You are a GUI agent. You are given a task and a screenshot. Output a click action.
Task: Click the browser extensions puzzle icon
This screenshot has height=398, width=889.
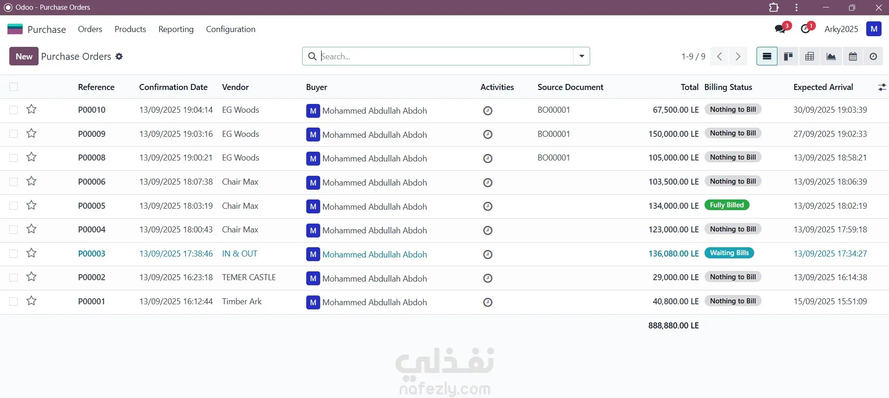(x=774, y=7)
